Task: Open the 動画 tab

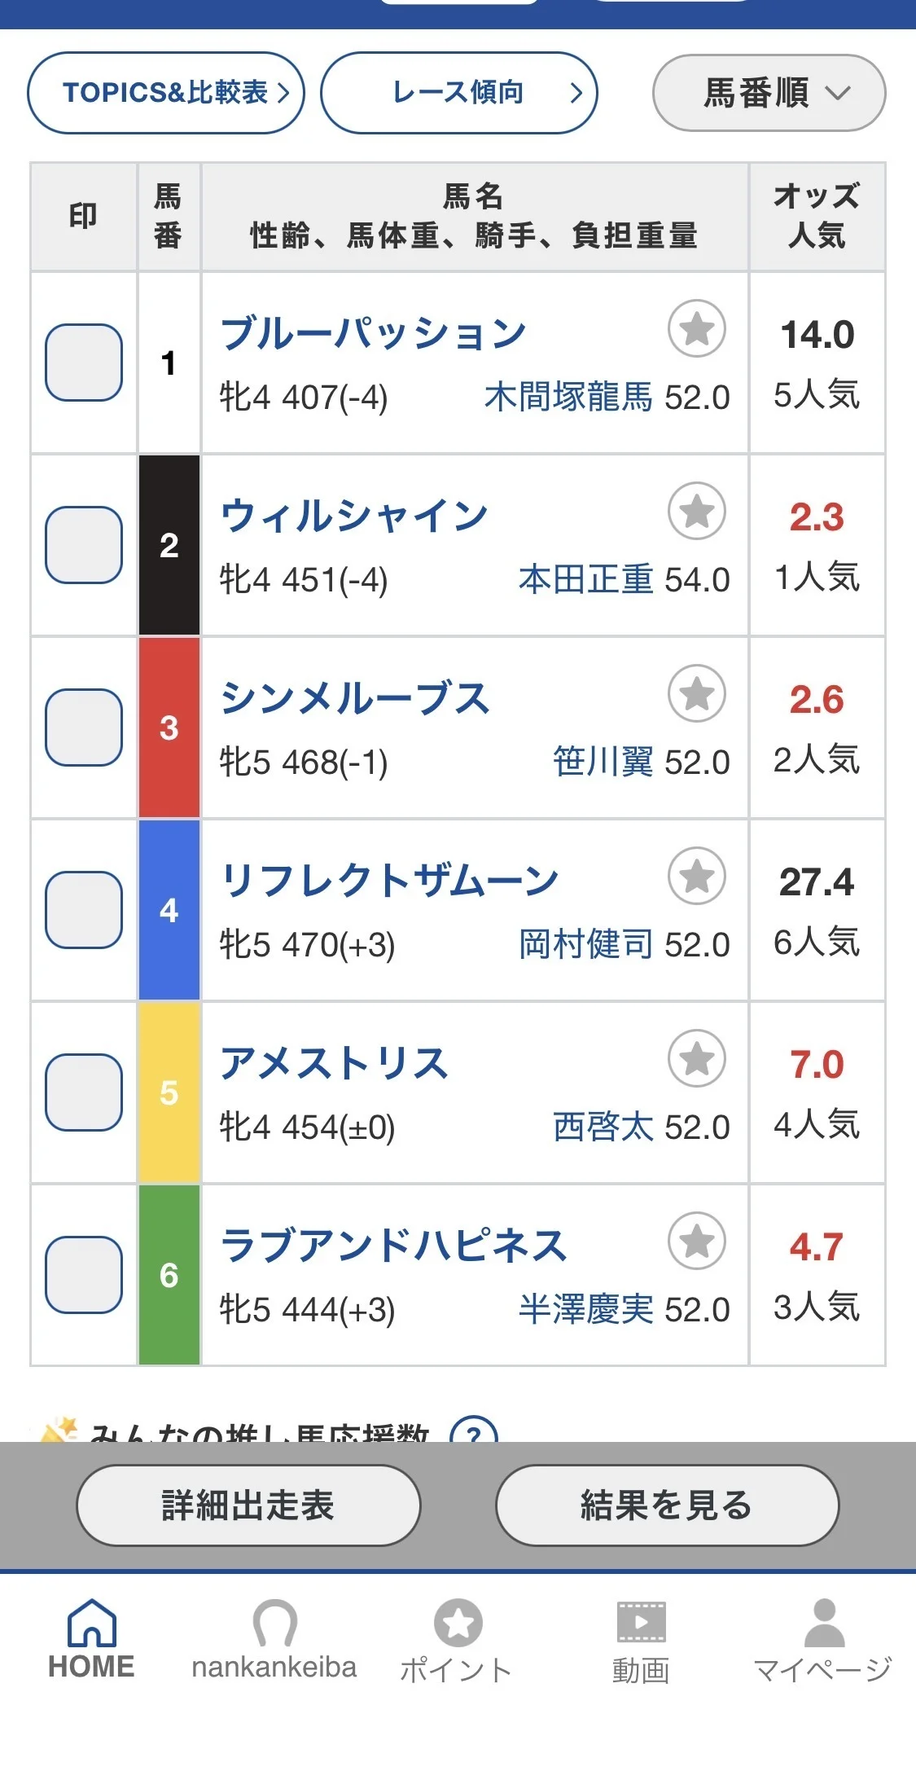Action: (641, 1639)
